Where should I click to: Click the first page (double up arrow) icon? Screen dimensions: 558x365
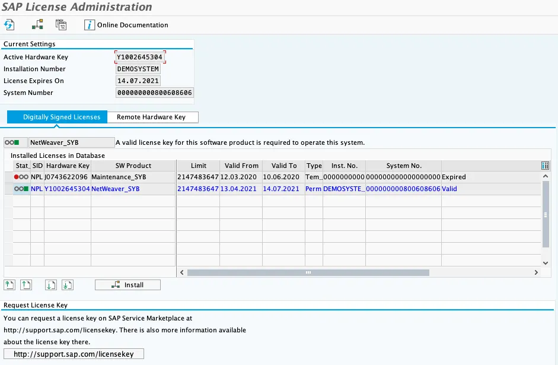point(9,285)
